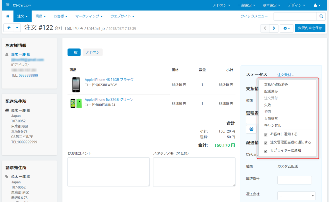This screenshot has height=202, width=329.
Task: Click the search magnifier button
Action: coord(321,16)
